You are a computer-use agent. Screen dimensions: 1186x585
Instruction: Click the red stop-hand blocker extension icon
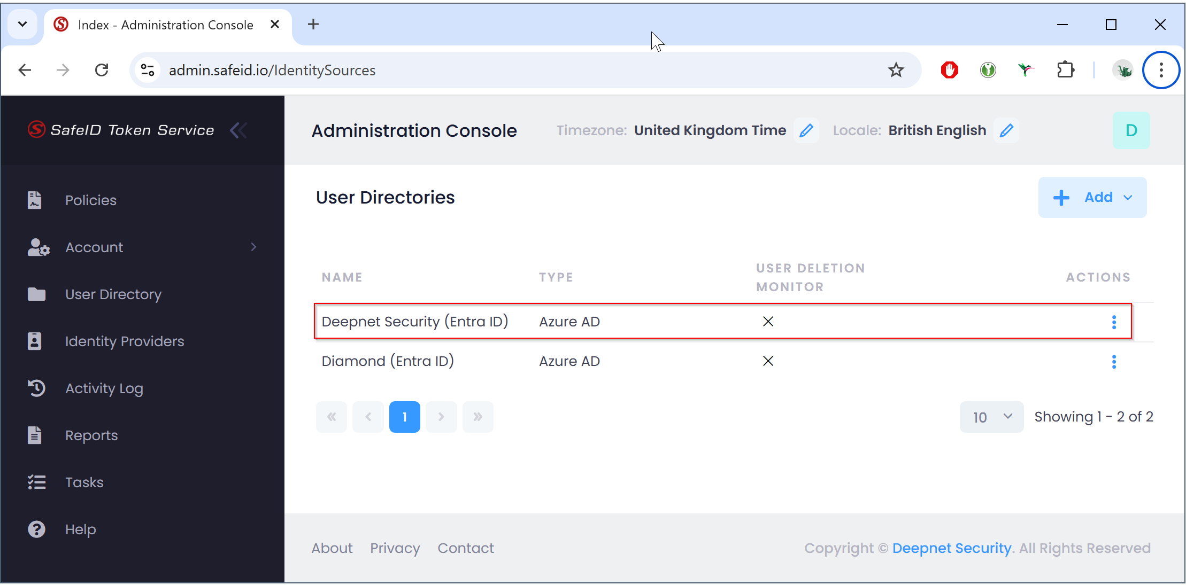coord(949,70)
